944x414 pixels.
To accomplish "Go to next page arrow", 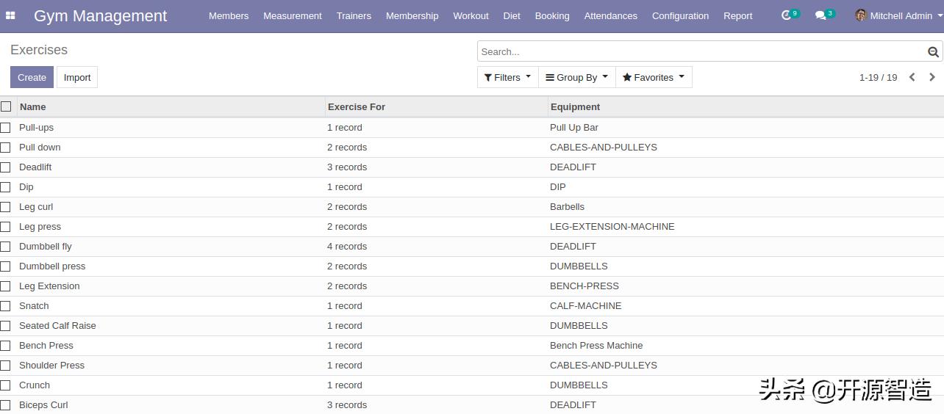I will click(x=932, y=77).
